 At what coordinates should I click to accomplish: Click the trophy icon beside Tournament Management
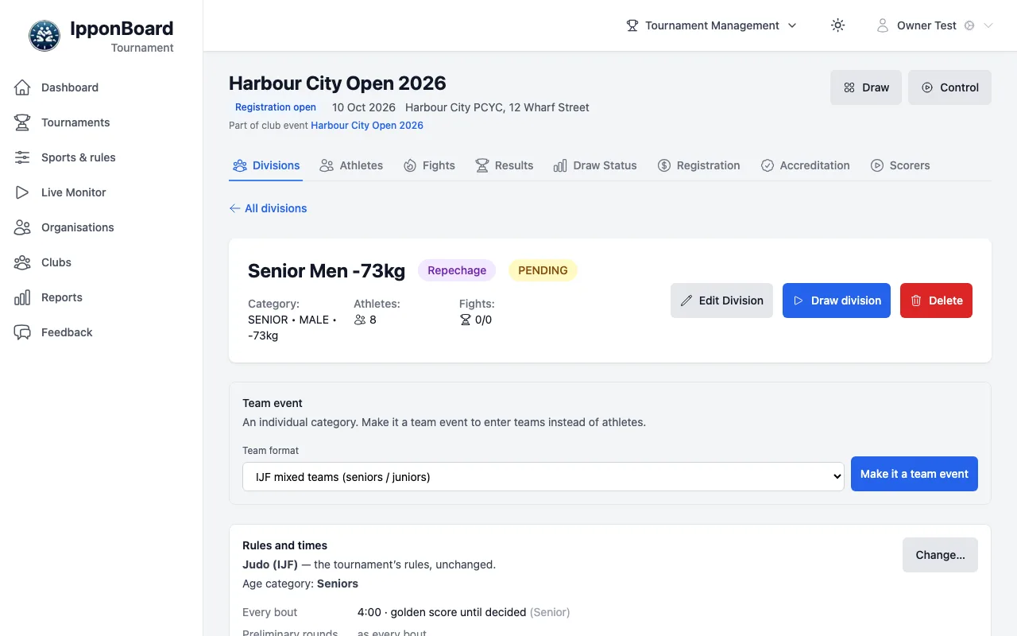pos(632,25)
